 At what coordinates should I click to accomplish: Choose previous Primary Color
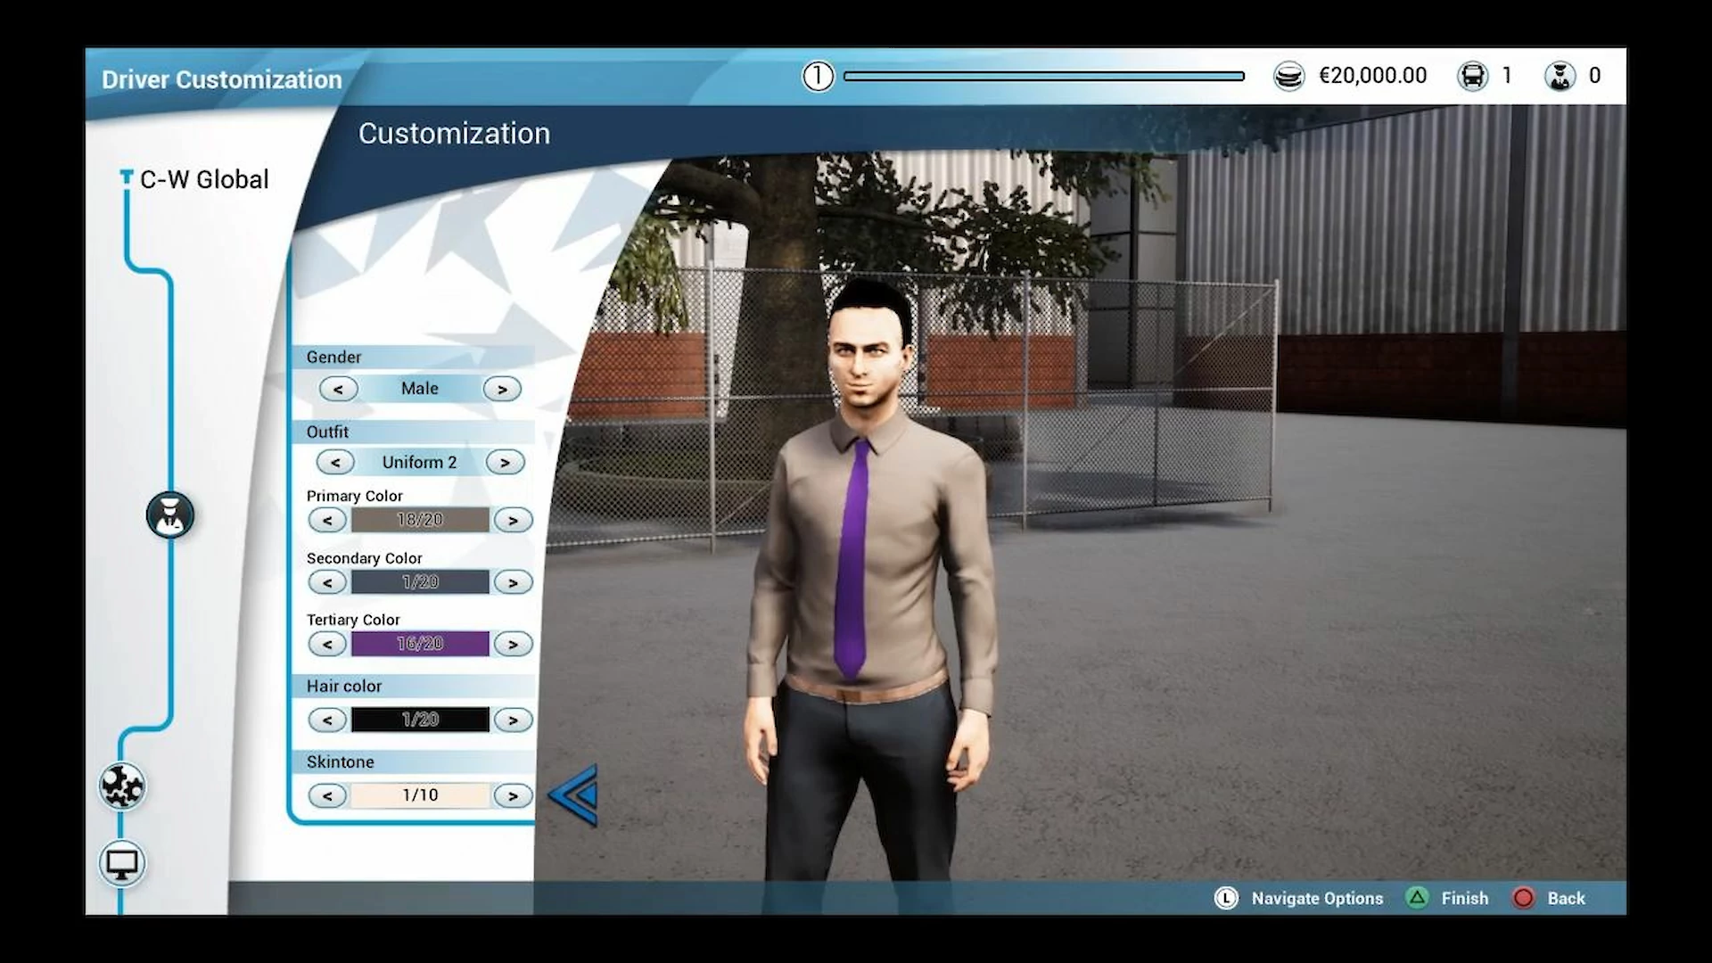pyautogui.click(x=327, y=520)
